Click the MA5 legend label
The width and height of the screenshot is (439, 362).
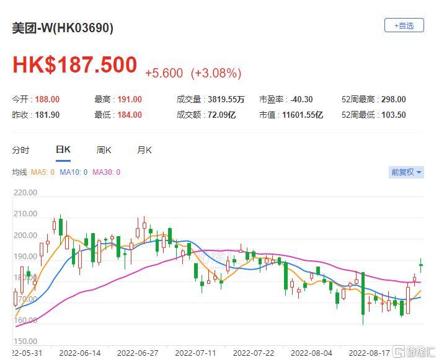(43, 172)
